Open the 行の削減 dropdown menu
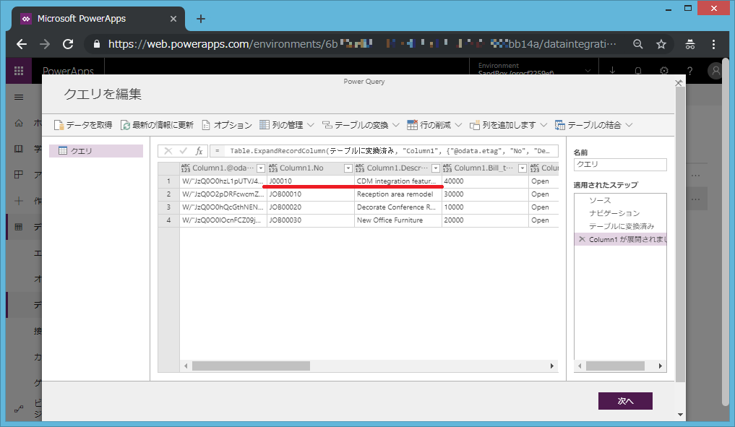The height and width of the screenshot is (427, 735). click(x=434, y=125)
